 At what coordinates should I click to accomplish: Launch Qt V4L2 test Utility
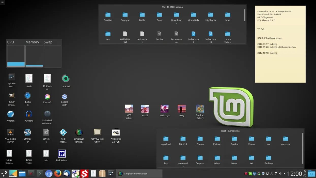tap(98, 136)
